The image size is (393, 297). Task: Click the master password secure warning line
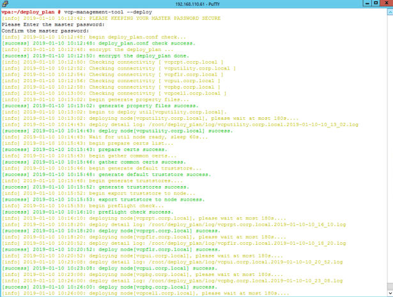pyautogui.click(x=128, y=18)
